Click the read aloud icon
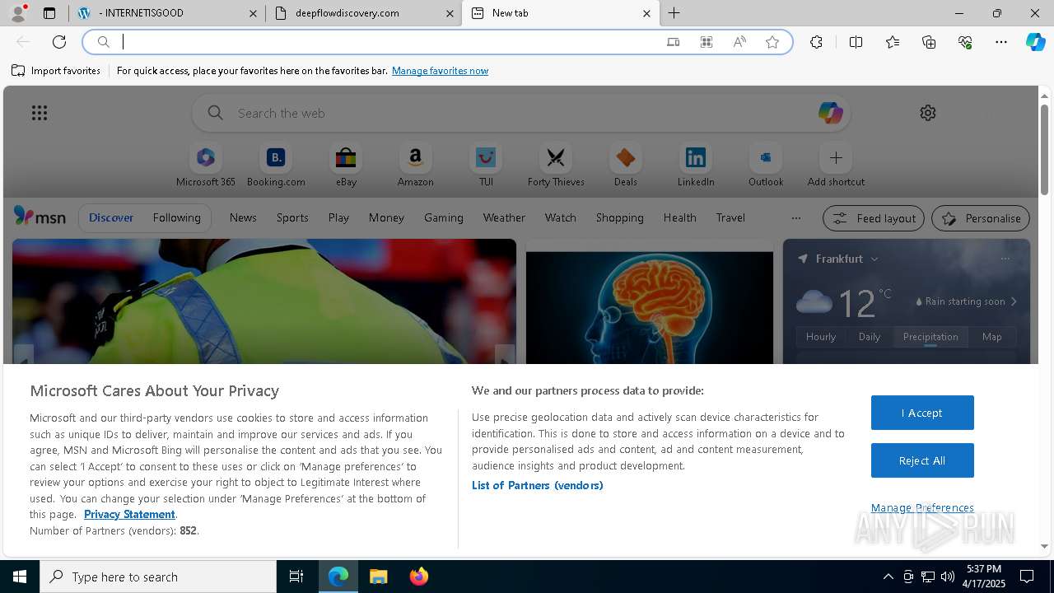This screenshot has height=593, width=1054. [x=739, y=42]
